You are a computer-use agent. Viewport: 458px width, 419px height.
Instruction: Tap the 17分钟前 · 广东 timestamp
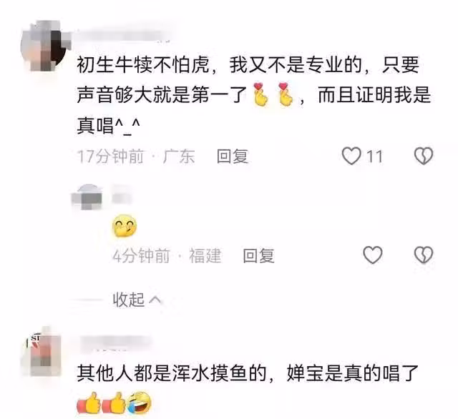tap(135, 157)
